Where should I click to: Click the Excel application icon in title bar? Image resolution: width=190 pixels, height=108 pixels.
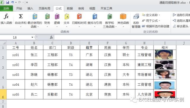click(x=2, y=2)
